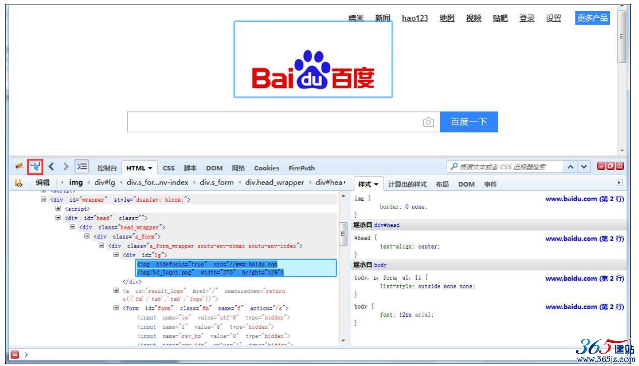Expand the script node under wrapper

pyautogui.click(x=58, y=209)
